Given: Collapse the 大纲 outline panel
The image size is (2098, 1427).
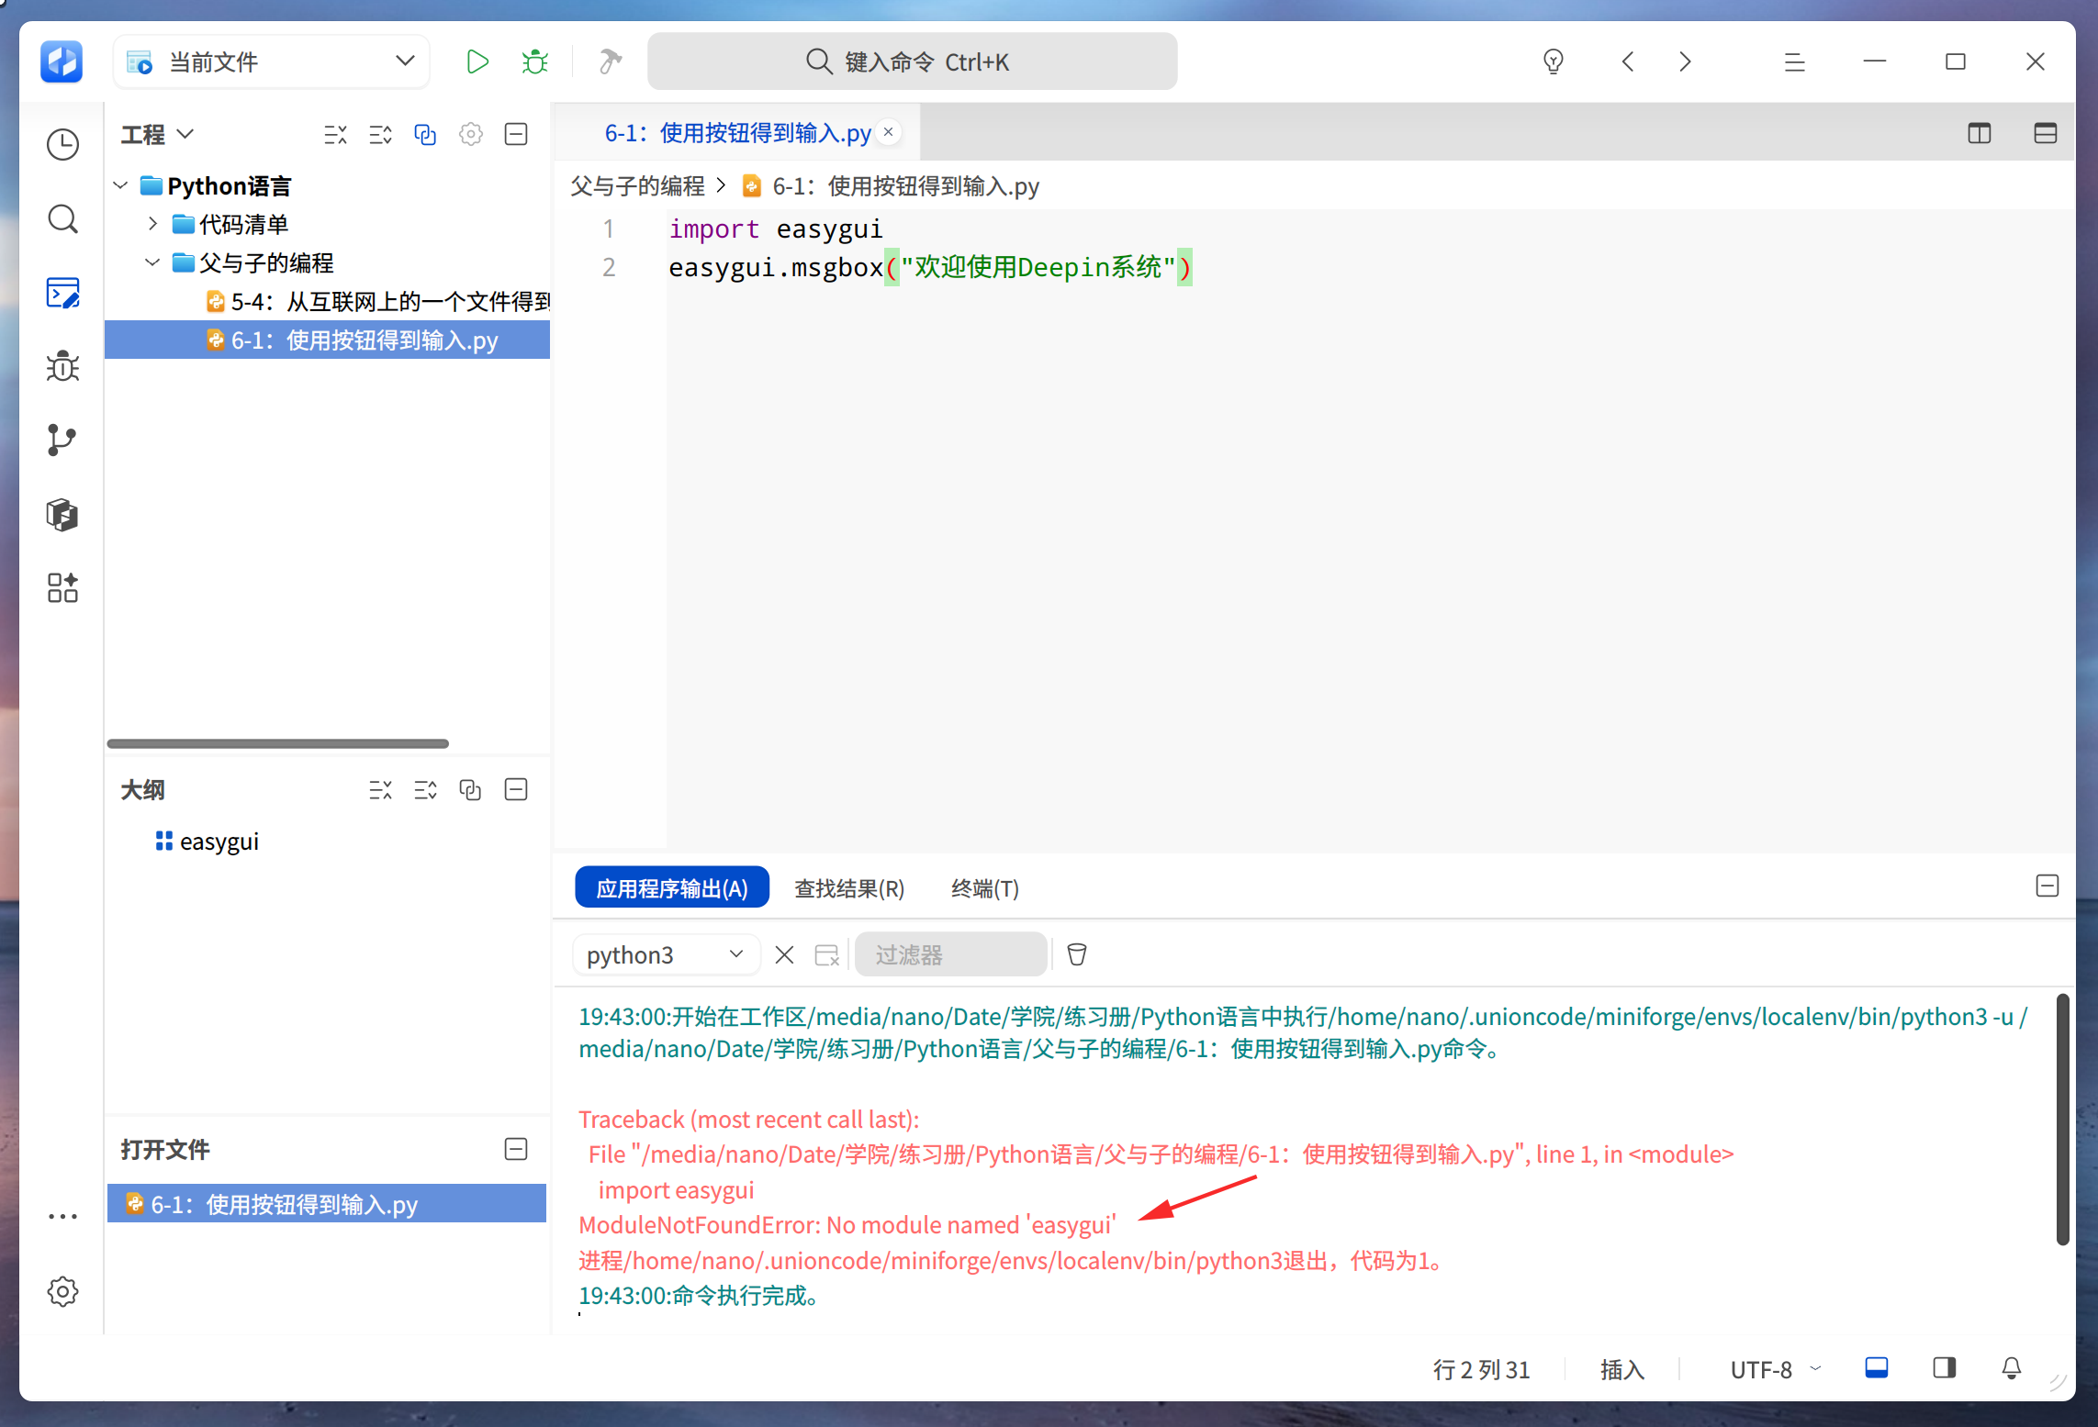Looking at the screenshot, I should (x=516, y=790).
